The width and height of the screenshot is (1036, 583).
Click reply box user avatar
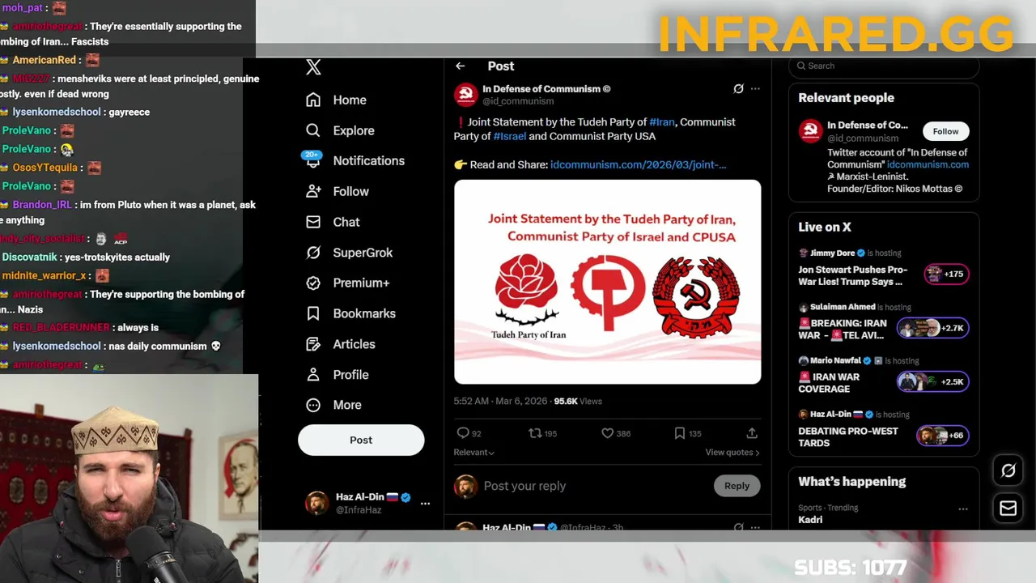tap(465, 486)
